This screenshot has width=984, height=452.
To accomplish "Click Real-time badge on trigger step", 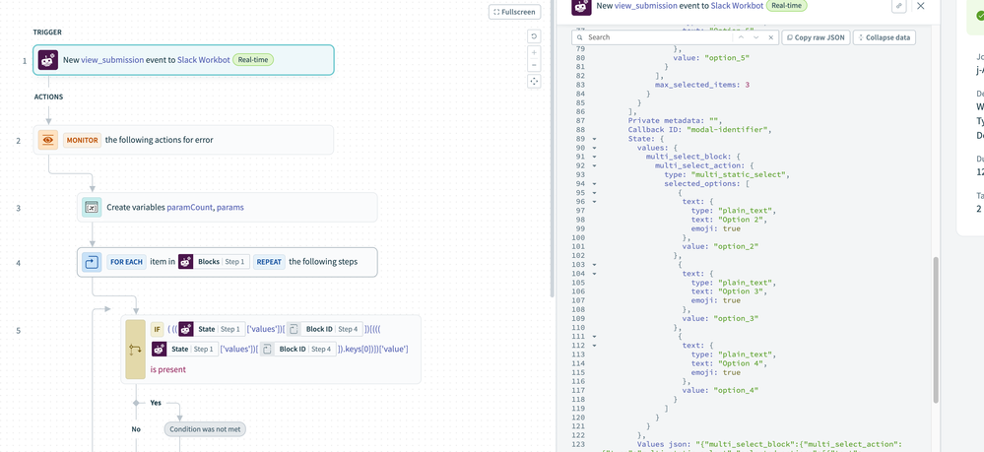I will tap(253, 60).
